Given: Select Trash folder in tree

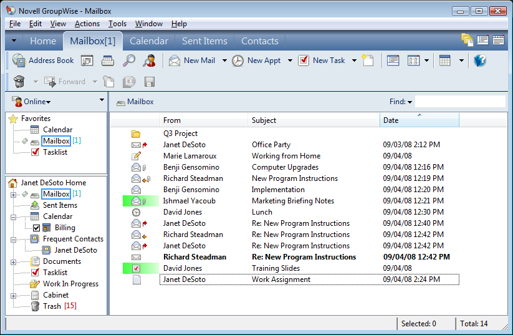Looking at the screenshot, I should (x=52, y=306).
